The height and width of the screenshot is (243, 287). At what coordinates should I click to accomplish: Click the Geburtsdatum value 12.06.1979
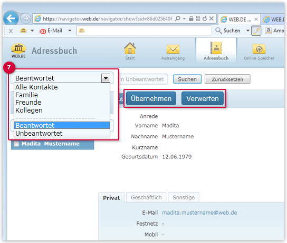177,157
